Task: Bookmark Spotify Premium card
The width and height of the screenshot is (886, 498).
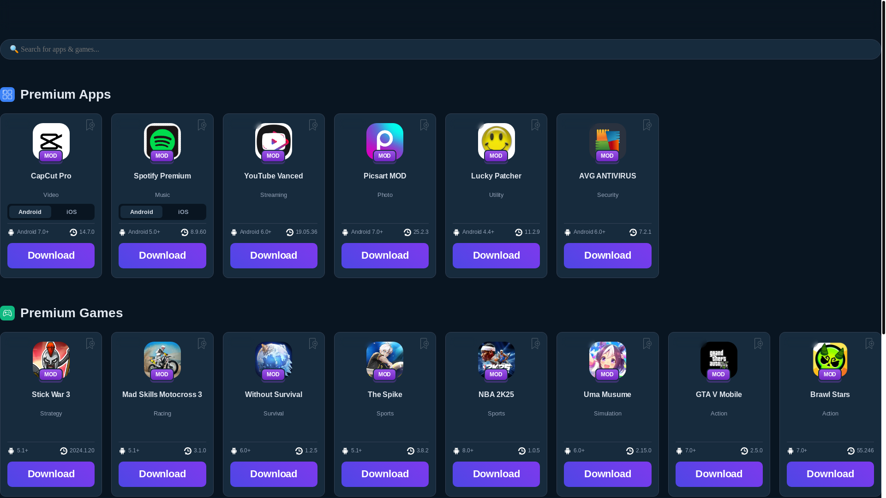Action: pyautogui.click(x=202, y=125)
